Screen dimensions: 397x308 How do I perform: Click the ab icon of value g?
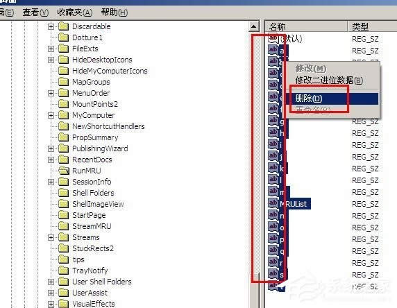273,121
